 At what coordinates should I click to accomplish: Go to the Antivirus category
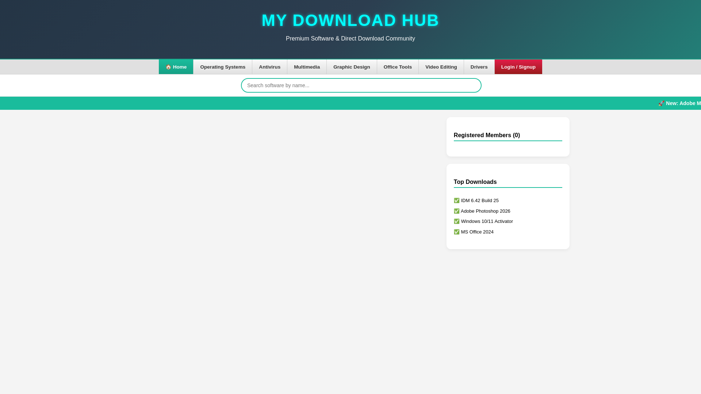(x=270, y=67)
